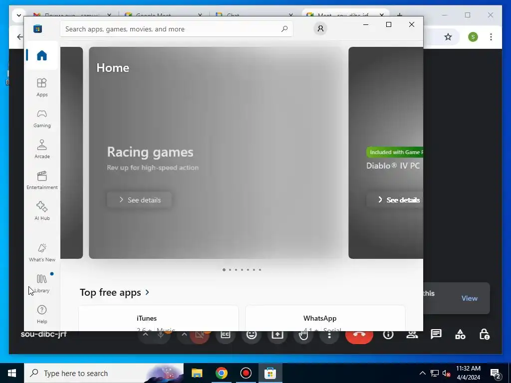This screenshot has width=511, height=383.
Task: Open File Explorer from taskbar
Action: [x=197, y=373]
